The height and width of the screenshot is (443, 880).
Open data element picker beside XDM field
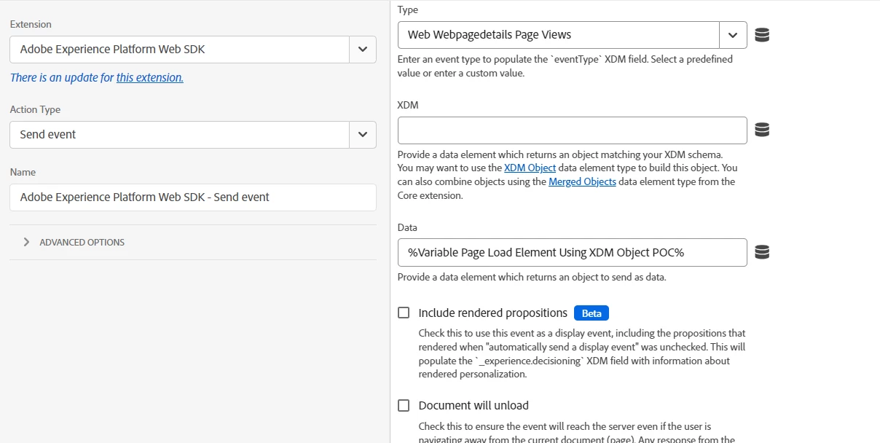(762, 130)
